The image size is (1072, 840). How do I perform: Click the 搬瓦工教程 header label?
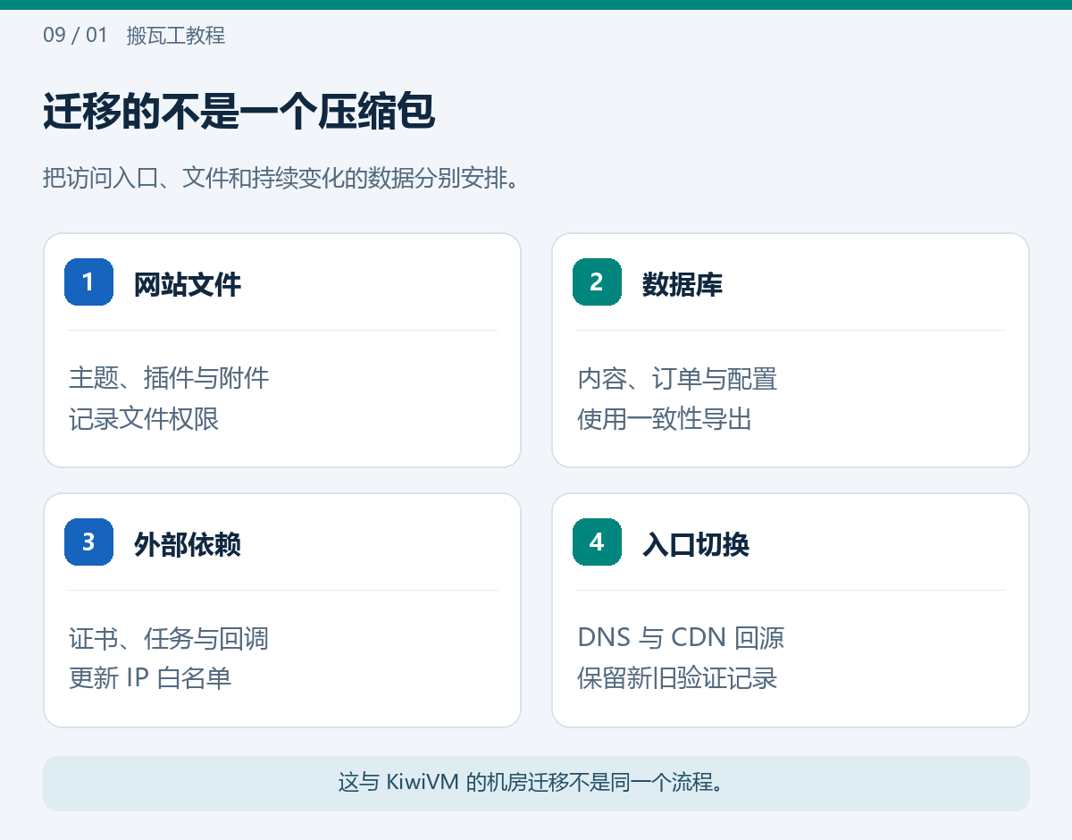coord(176,36)
